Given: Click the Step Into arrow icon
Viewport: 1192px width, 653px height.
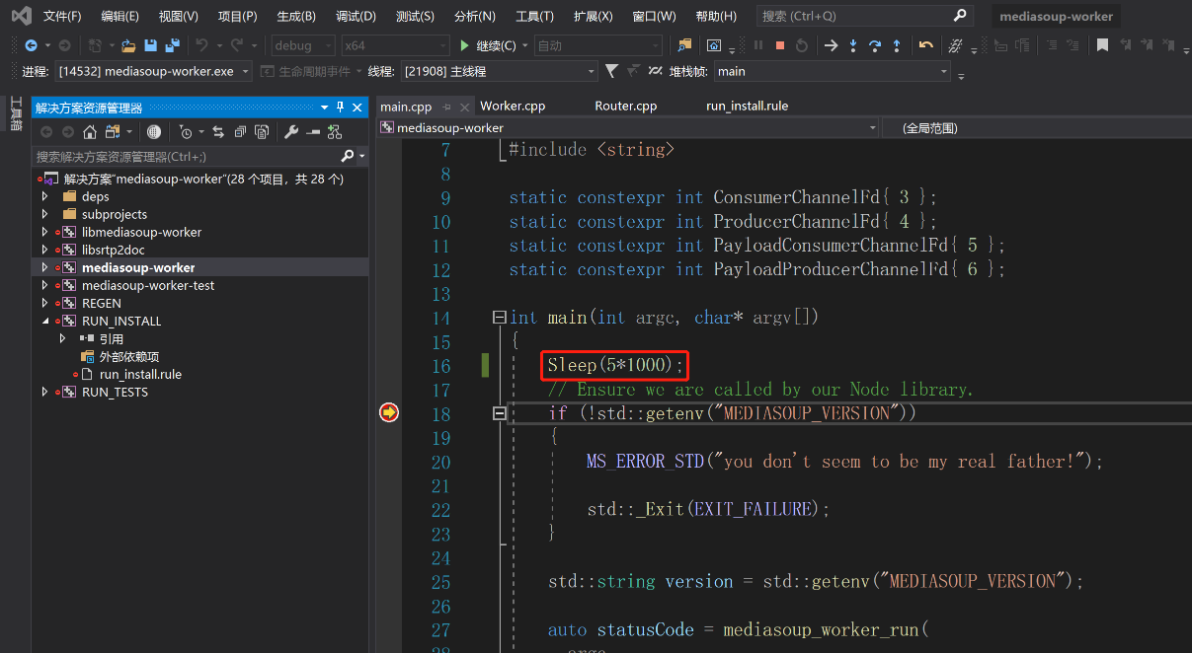Looking at the screenshot, I should 853,45.
